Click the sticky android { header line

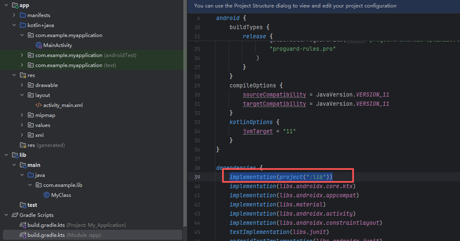231,18
